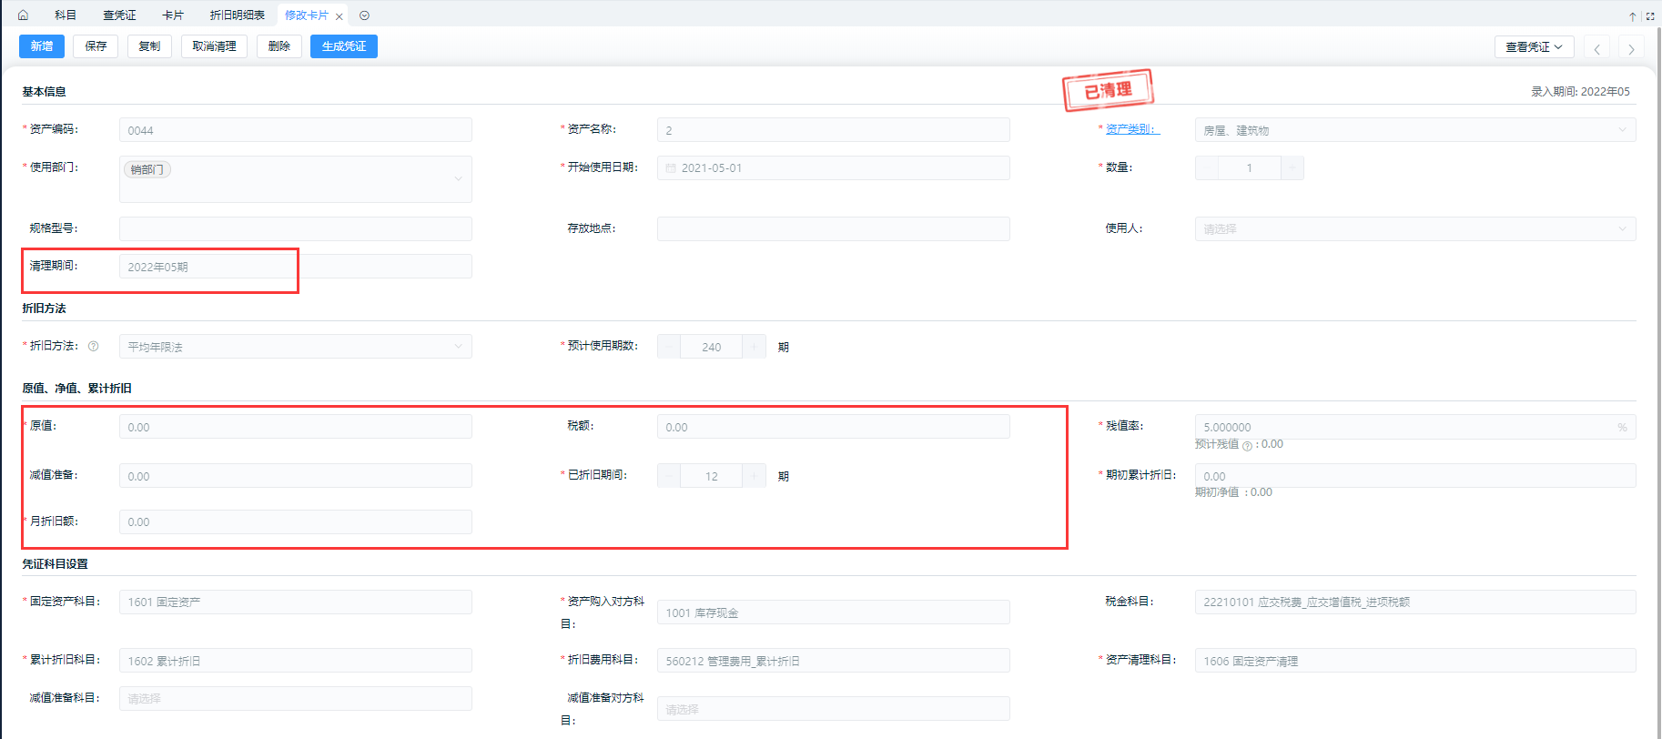This screenshot has width=1662, height=739.
Task: Click the 固定资产科目 field 1601 固定资产
Action: pyautogui.click(x=296, y=602)
